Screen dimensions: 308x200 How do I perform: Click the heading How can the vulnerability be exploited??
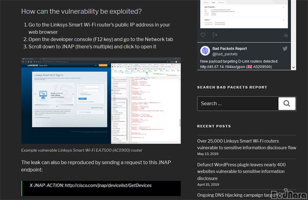[81, 11]
